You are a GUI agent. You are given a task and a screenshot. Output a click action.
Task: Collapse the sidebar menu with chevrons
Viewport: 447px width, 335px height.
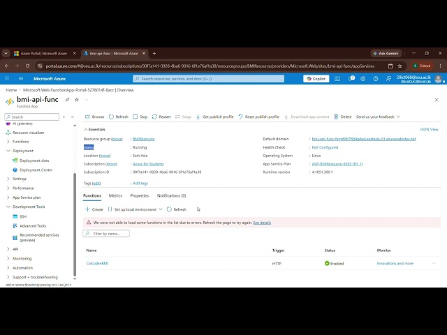pos(72,117)
